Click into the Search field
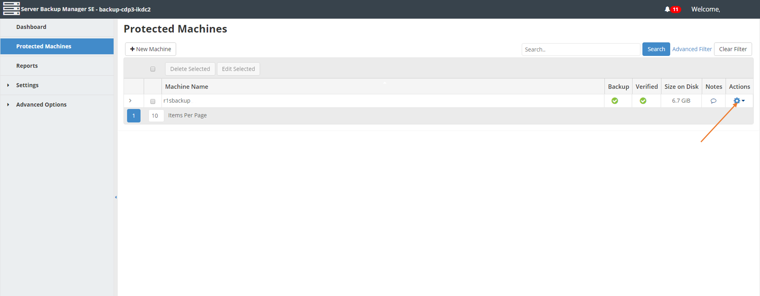The height and width of the screenshot is (296, 760). pyautogui.click(x=581, y=49)
